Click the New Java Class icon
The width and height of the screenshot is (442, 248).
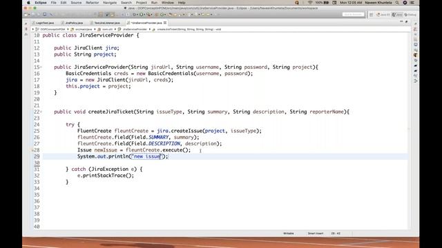click(x=163, y=14)
